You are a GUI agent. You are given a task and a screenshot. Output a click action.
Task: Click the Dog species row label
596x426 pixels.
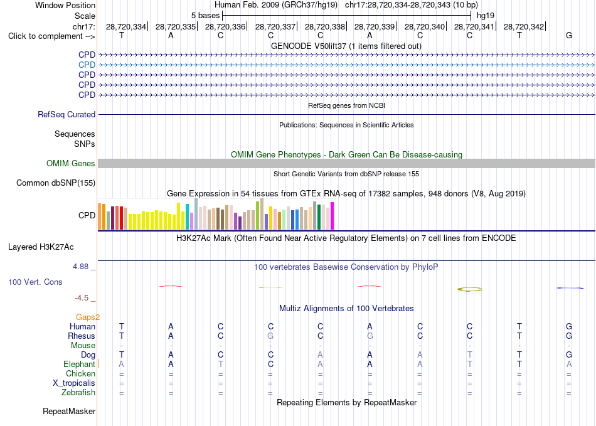click(88, 355)
